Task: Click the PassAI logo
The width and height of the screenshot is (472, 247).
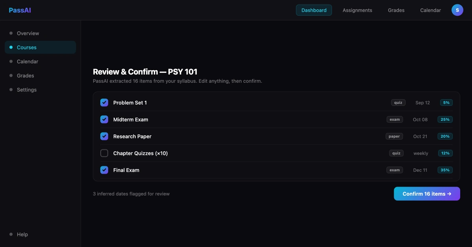Action: pyautogui.click(x=20, y=10)
